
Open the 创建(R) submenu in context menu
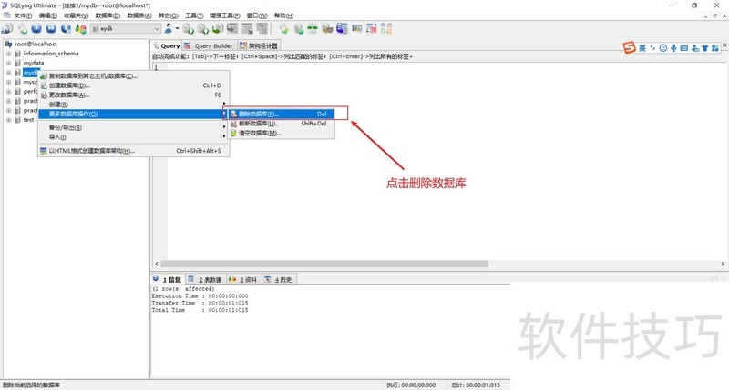[x=133, y=105]
